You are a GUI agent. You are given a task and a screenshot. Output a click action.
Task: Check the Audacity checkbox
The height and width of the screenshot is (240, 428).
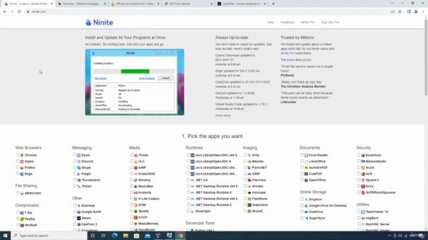click(131, 192)
